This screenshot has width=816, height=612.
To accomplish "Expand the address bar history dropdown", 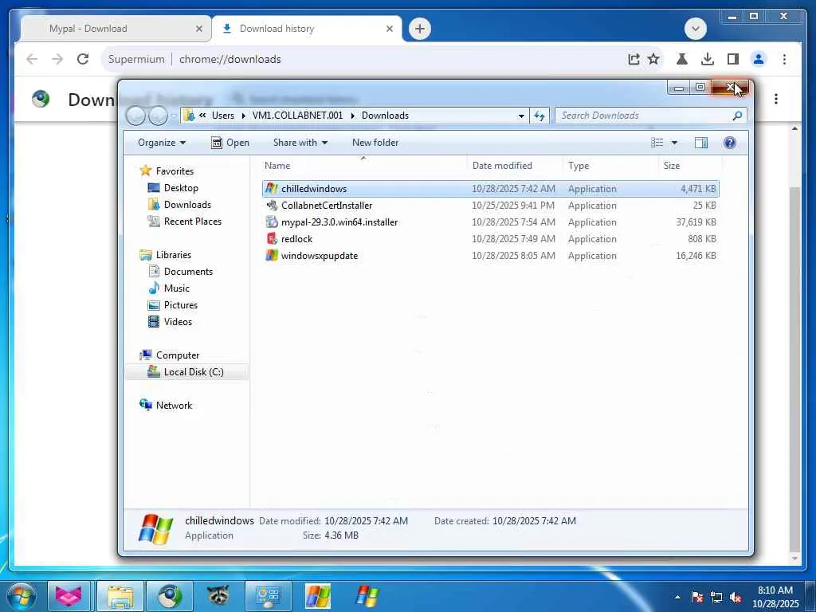I will 521,116.
